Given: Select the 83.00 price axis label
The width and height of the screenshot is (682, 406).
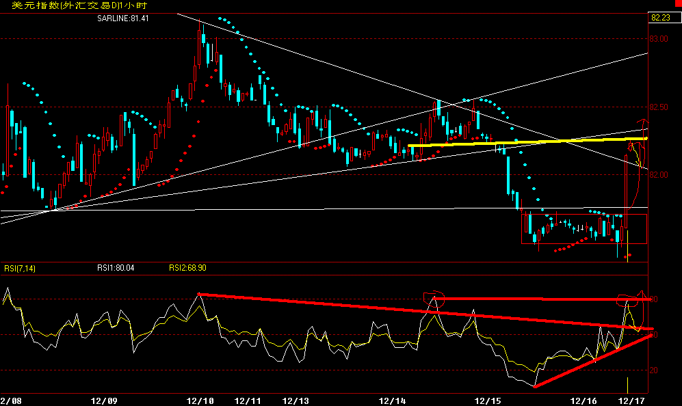Looking at the screenshot, I should click(659, 39).
